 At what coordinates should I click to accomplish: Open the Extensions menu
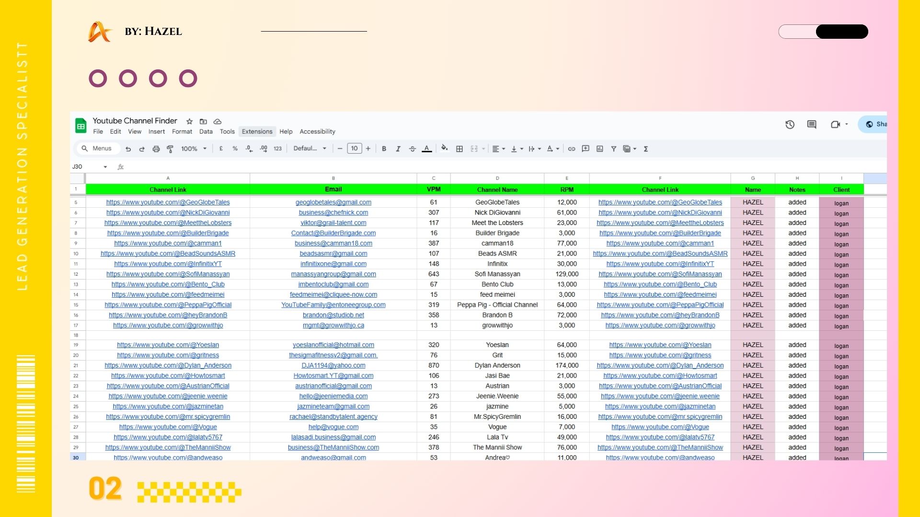(257, 132)
